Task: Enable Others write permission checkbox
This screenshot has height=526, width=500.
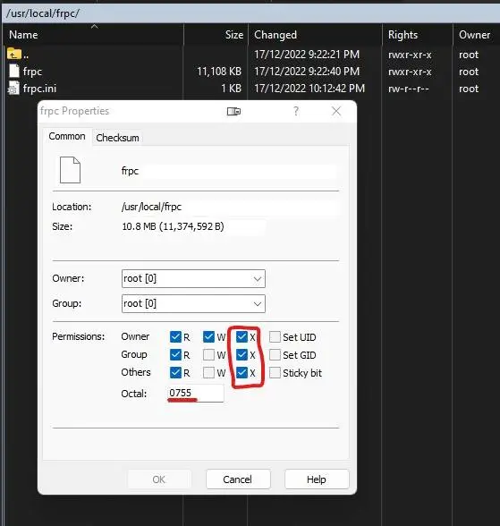Action: (208, 372)
